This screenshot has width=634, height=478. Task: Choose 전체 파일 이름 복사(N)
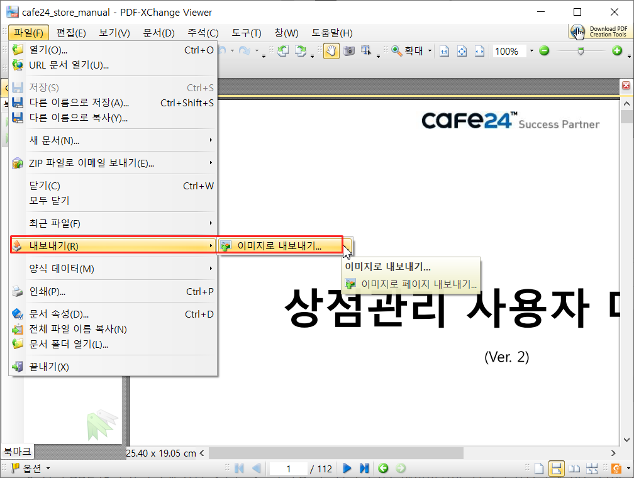(113, 329)
